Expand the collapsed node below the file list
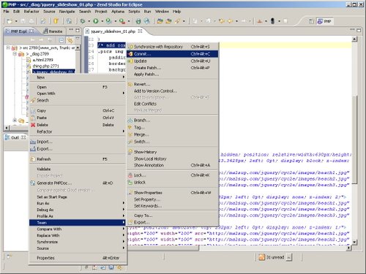366x274 pixels. click(x=15, y=120)
